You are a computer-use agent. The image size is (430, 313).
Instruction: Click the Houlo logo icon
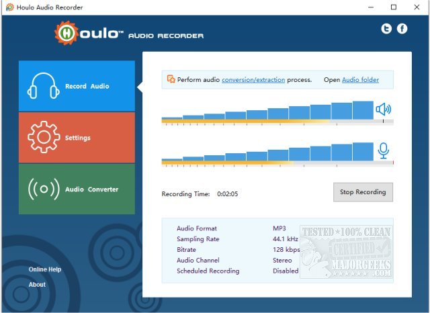(66, 33)
